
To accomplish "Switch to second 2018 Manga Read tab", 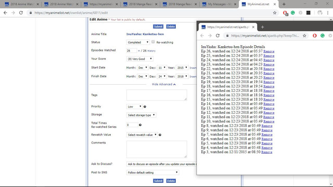I will 180,4.
